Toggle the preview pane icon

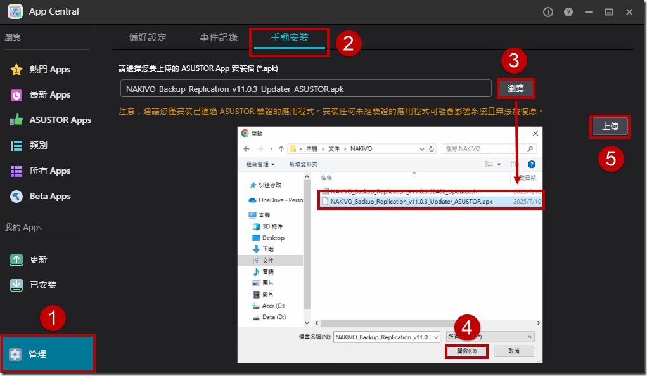[x=514, y=164]
